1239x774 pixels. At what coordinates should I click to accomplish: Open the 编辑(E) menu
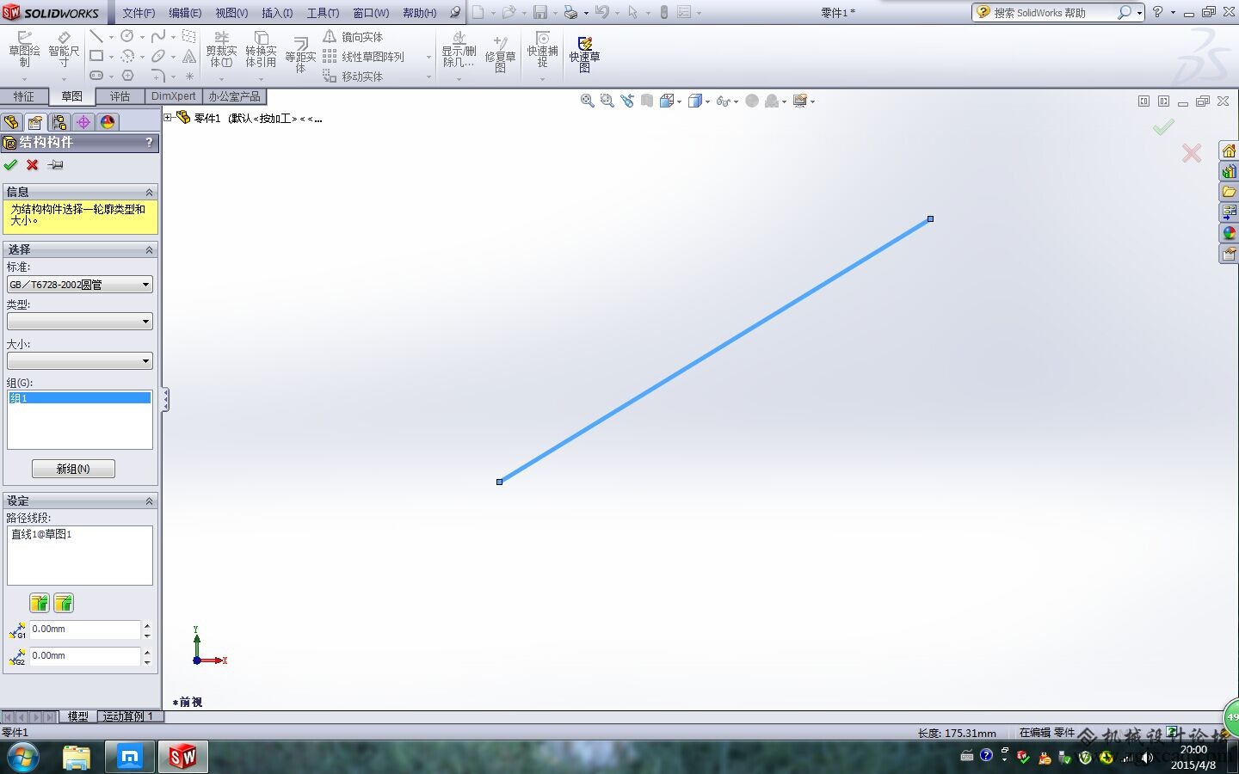point(185,13)
